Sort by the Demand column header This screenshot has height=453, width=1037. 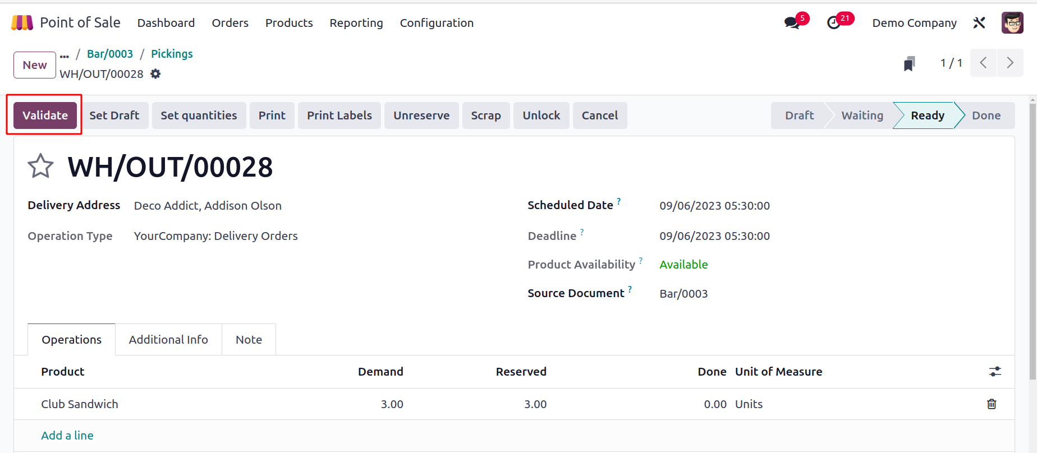[x=380, y=372]
